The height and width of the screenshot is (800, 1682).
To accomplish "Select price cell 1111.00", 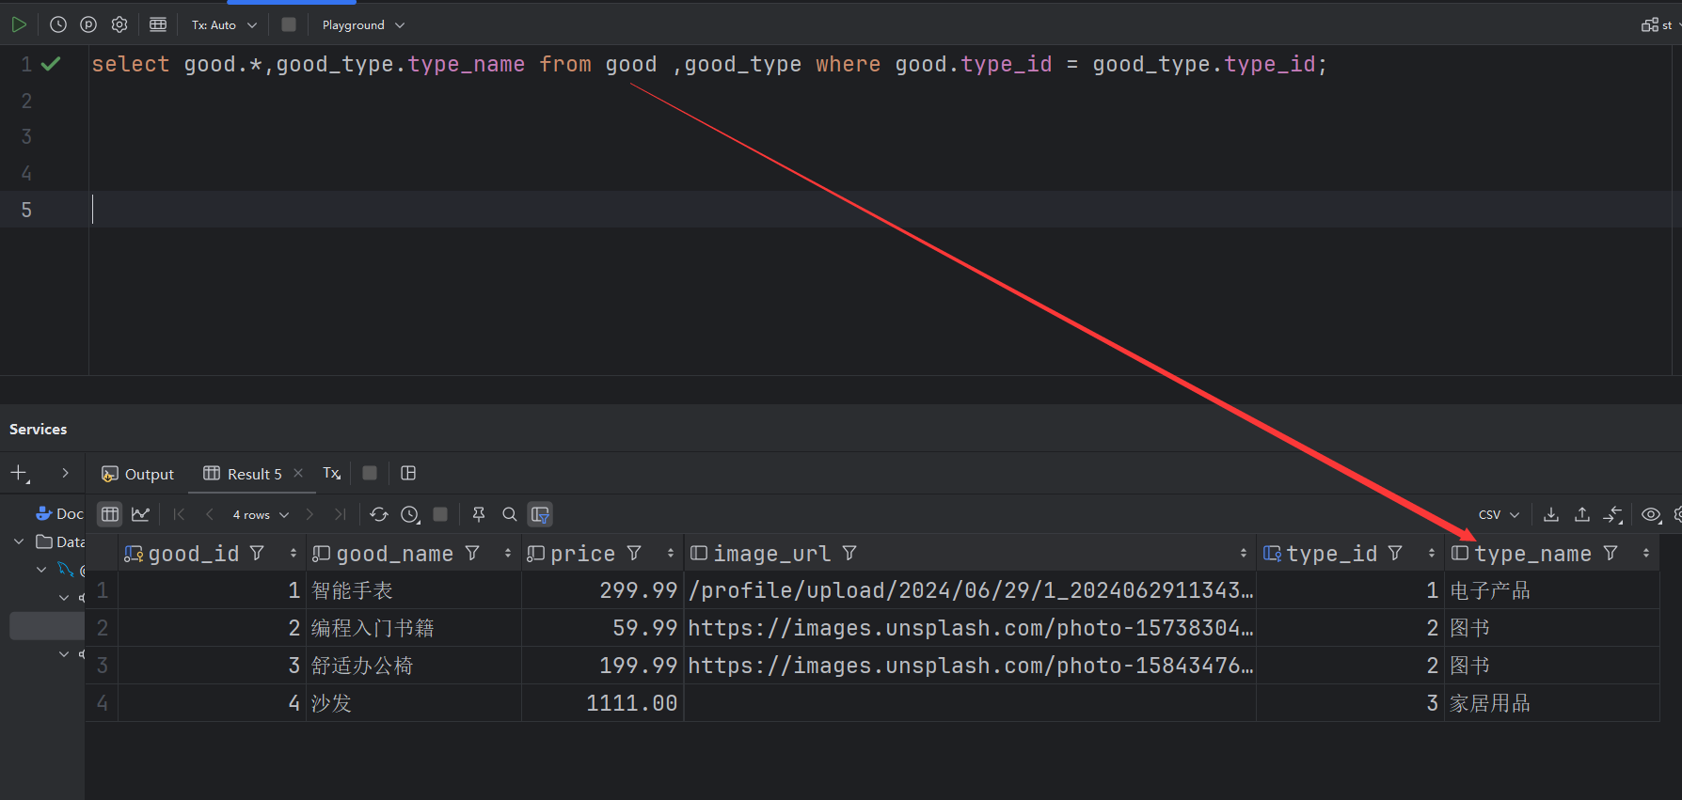I will pos(602,703).
